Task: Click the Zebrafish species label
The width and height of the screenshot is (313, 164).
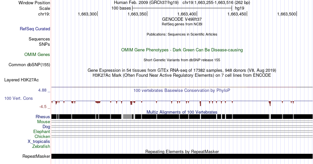Action: pyautogui.click(x=41, y=146)
